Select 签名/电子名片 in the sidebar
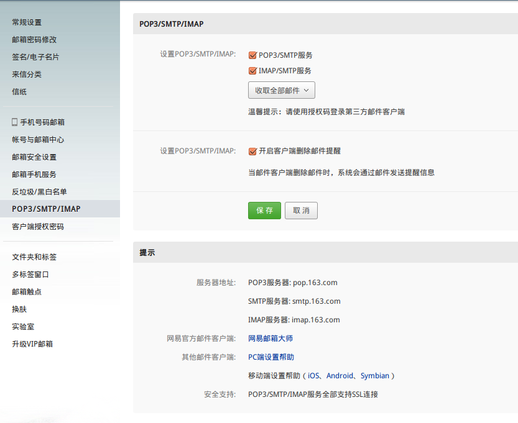The height and width of the screenshot is (423, 518). (x=35, y=57)
